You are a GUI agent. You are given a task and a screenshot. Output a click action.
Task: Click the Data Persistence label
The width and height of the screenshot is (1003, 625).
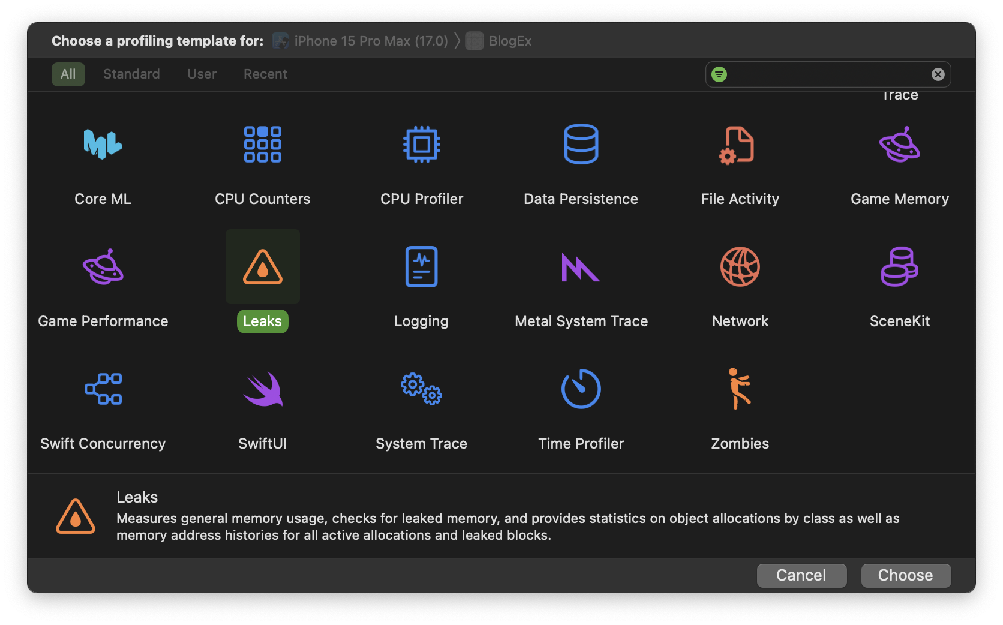point(581,199)
